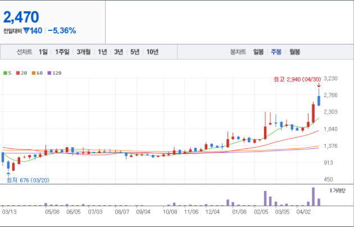Click the orange 60 moving average legend
Viewport: 354px width, 227px height.
[37, 73]
